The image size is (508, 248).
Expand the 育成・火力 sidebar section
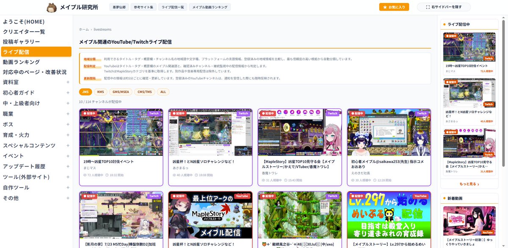pyautogui.click(x=68, y=135)
